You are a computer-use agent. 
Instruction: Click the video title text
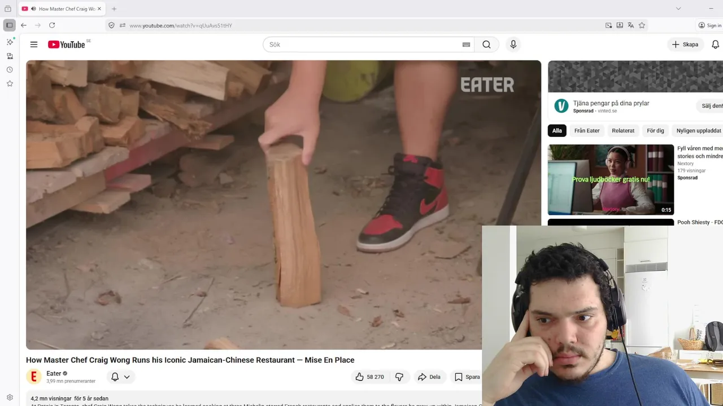[x=190, y=360]
